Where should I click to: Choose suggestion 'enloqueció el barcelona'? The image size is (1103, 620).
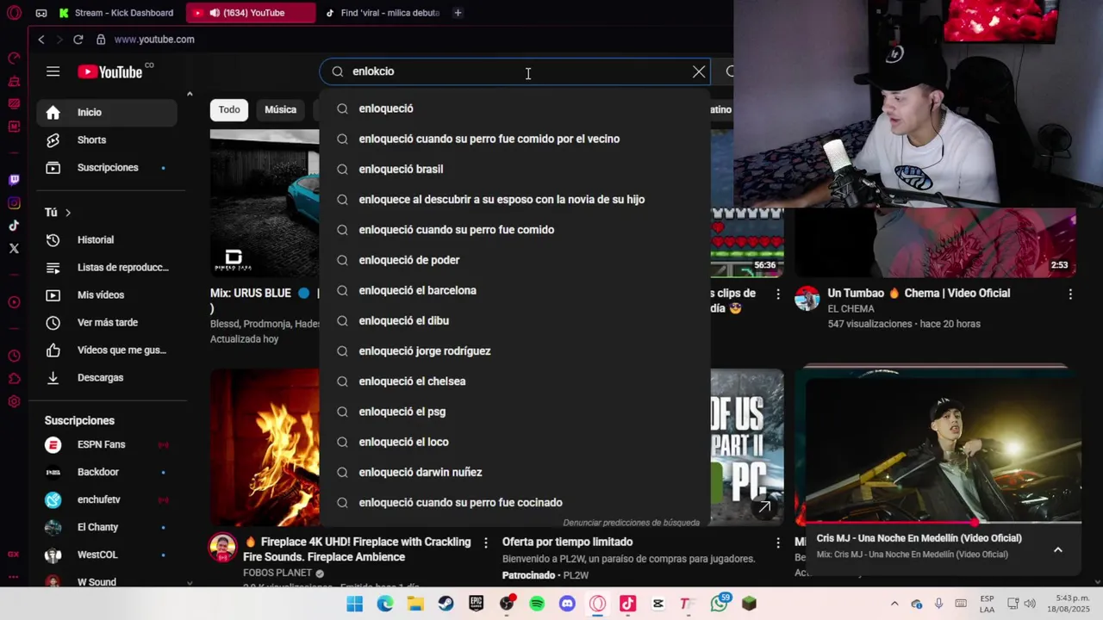[514, 290]
